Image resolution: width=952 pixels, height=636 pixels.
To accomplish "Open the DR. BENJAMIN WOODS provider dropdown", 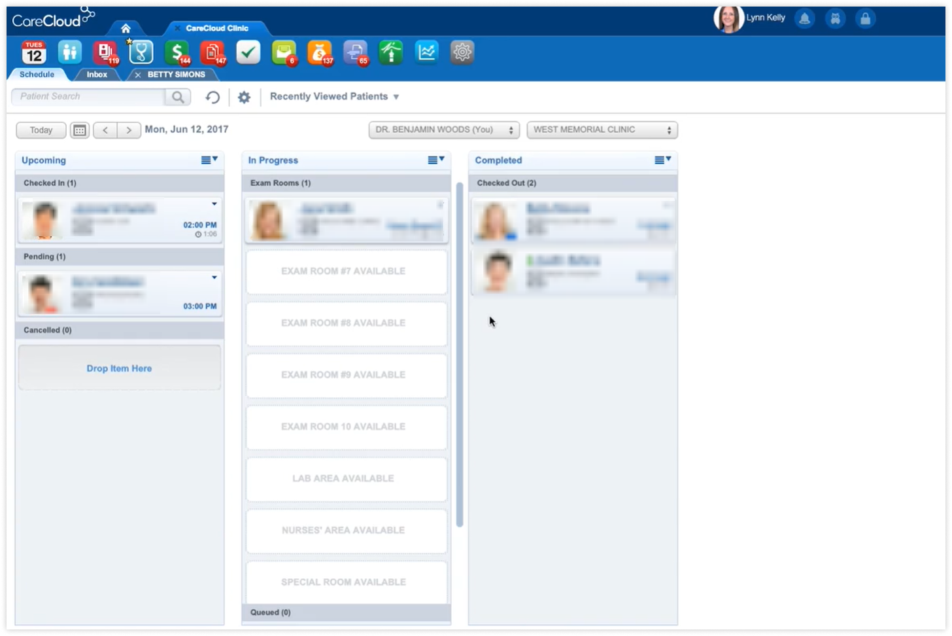I will coord(444,130).
